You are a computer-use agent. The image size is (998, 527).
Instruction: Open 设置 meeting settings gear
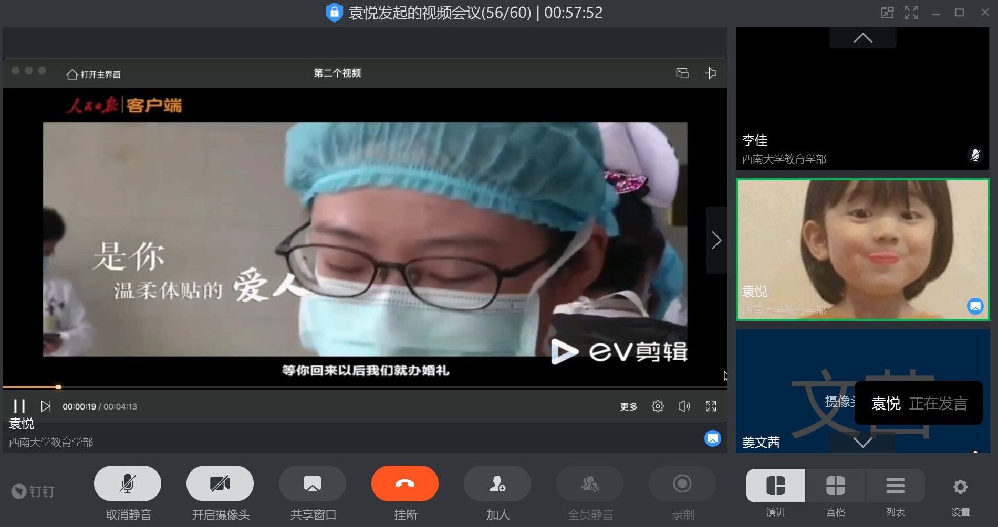click(960, 487)
